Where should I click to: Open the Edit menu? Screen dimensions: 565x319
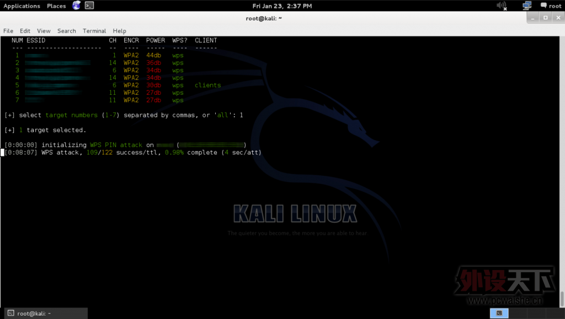(x=25, y=31)
